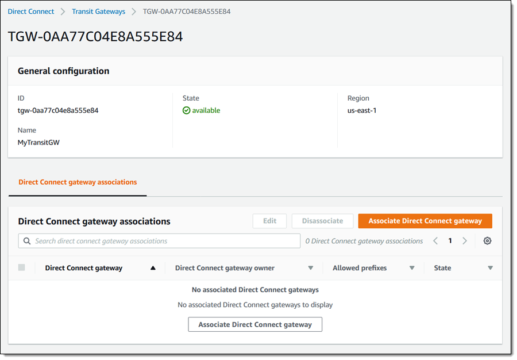Viewport: 517px width, 360px height.
Task: Click the Edit button
Action: click(x=269, y=221)
